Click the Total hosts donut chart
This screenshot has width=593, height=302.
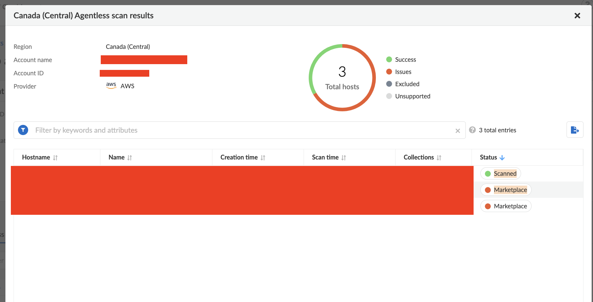342,78
